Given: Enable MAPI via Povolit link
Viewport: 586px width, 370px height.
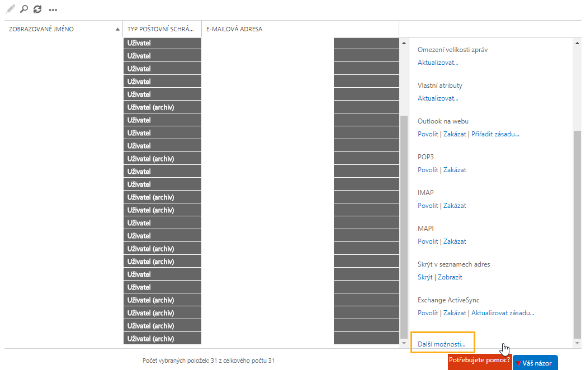Looking at the screenshot, I should coord(428,241).
